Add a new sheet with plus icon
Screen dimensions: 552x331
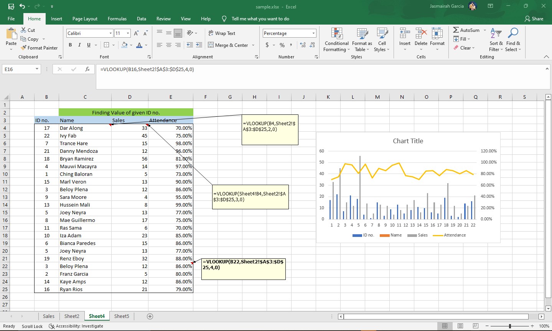(150, 316)
